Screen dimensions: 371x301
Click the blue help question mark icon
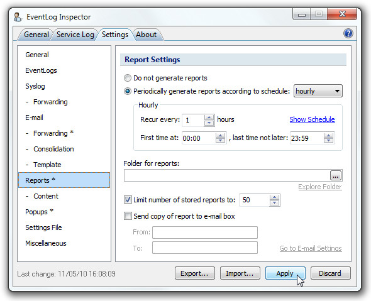[348, 33]
